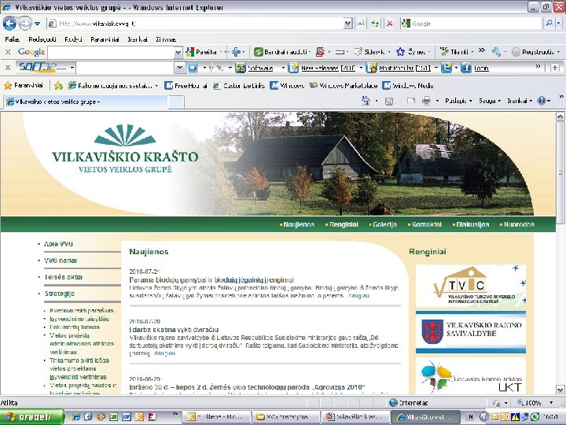Click the Add to favorites star icon
This screenshot has height=425, width=566.
pos(58,86)
